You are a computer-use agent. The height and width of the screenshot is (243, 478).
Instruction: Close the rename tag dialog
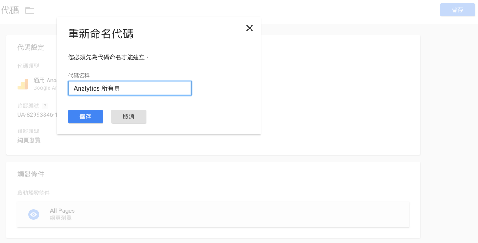249,28
